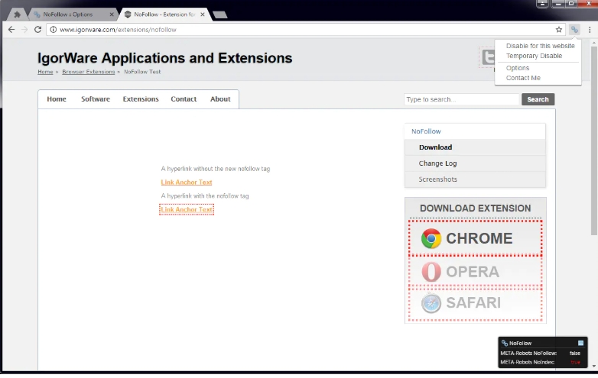
Task: Click the Twitter icon in page header
Action: [x=488, y=57]
